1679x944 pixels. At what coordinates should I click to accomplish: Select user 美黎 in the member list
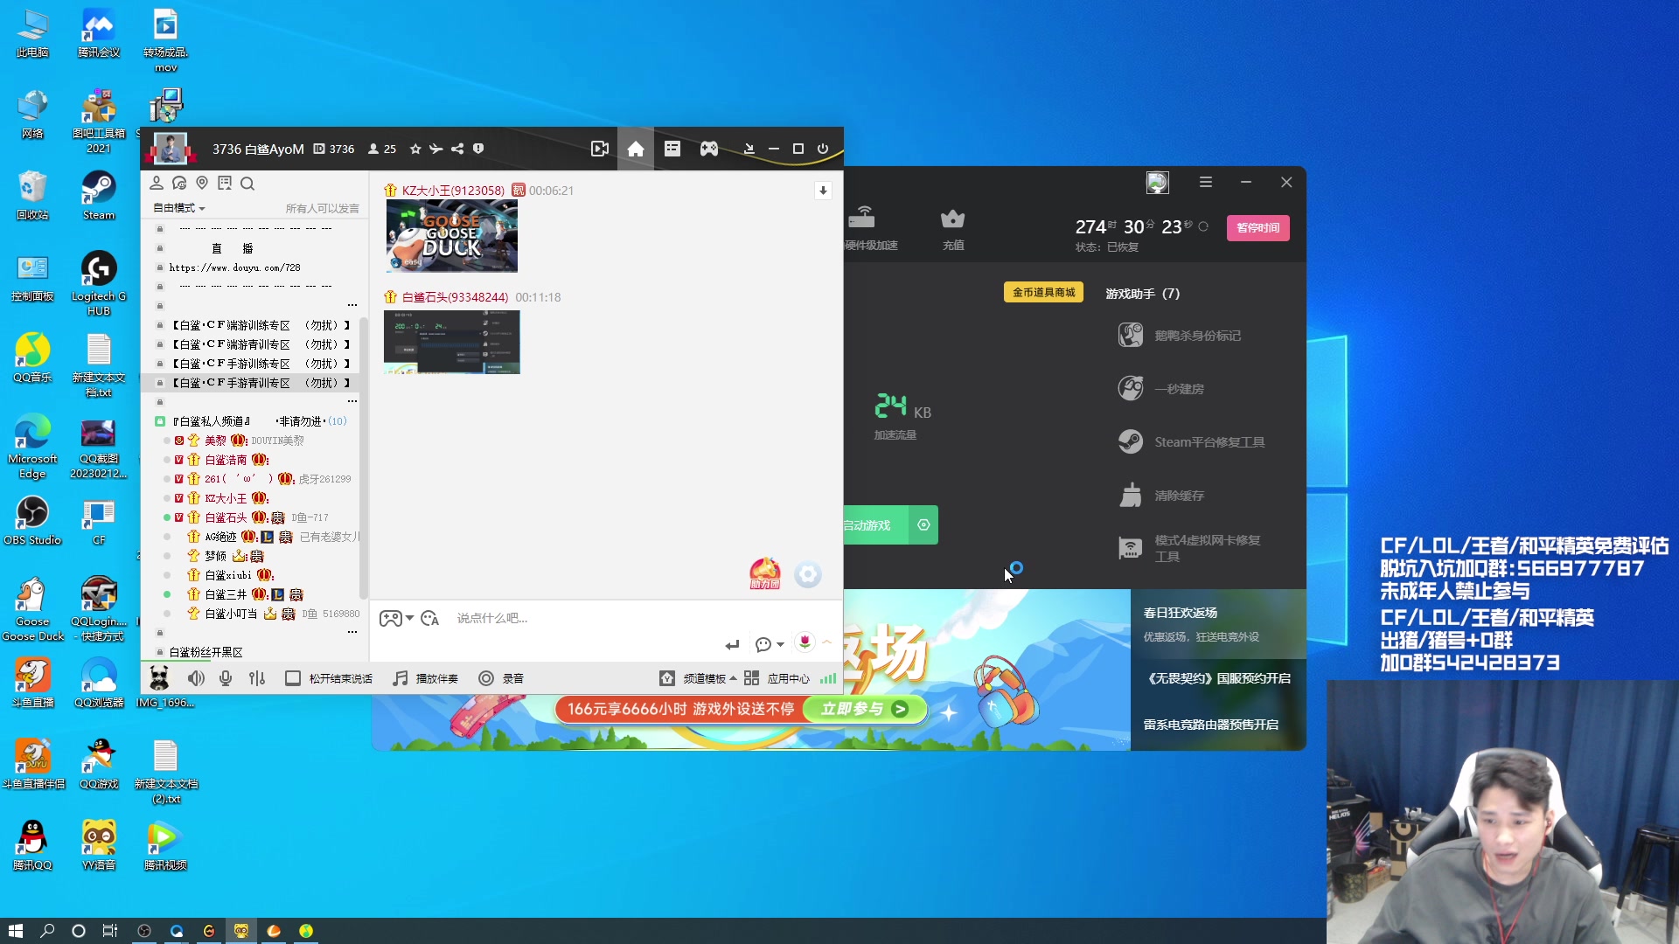pos(215,441)
